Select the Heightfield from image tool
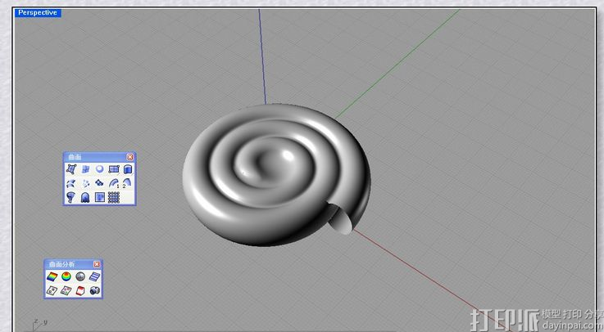 coord(100,198)
